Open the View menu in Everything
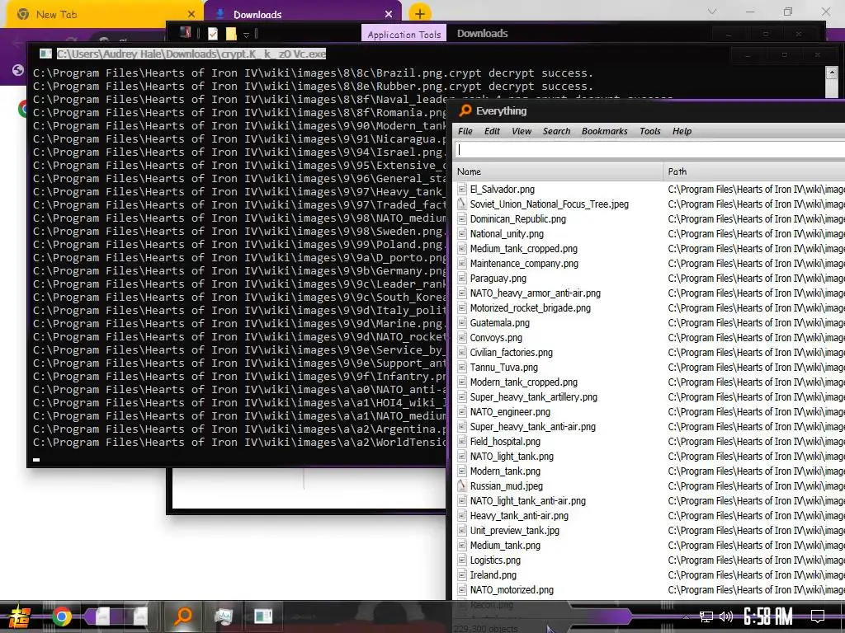 click(x=522, y=131)
